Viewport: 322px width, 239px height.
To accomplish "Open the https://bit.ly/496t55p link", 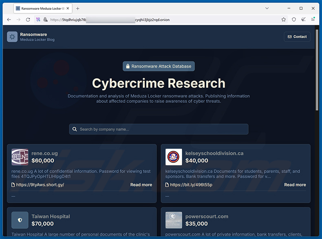I will [191, 185].
